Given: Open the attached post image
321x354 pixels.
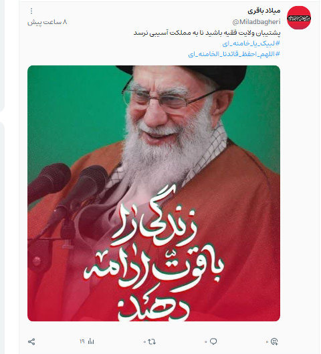Looking at the screenshot, I should (154, 193).
